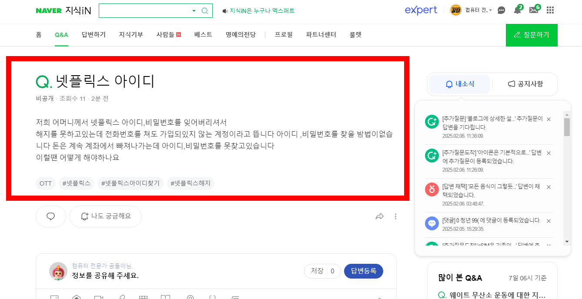
Task: Open the eXpert logo link
Action: point(421,10)
